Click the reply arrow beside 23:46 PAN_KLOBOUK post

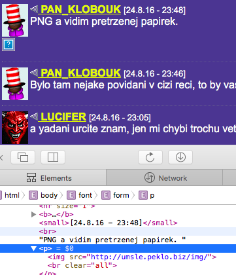(x=34, y=73)
